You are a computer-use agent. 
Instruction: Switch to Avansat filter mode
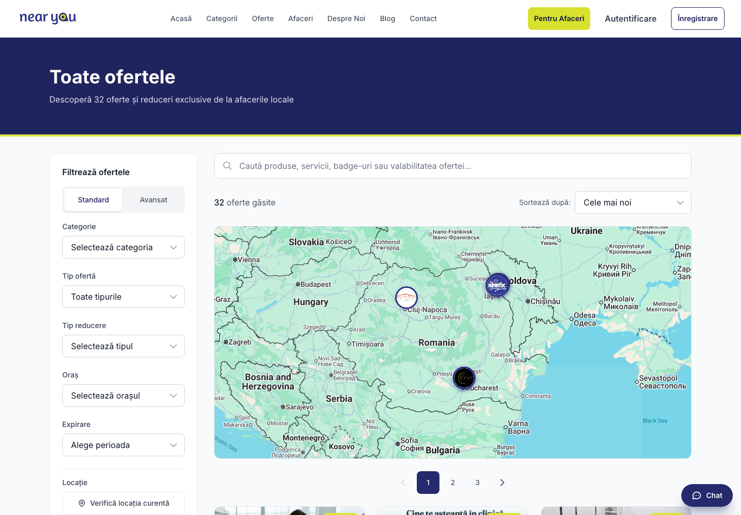(153, 200)
